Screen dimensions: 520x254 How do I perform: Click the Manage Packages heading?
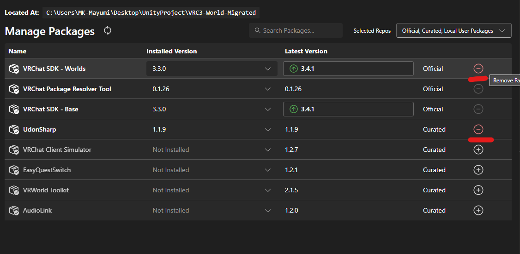coord(50,31)
